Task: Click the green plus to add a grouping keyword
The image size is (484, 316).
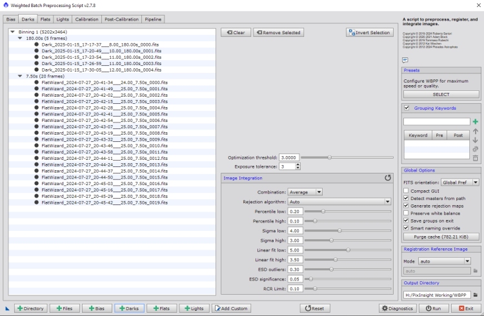Action: pyautogui.click(x=475, y=121)
